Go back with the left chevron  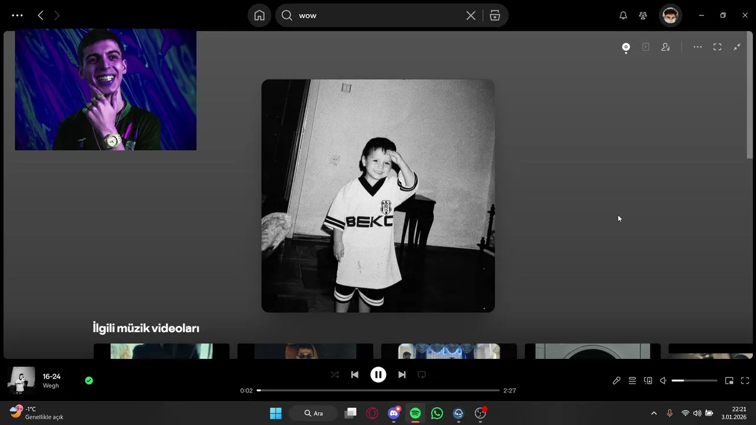40,15
